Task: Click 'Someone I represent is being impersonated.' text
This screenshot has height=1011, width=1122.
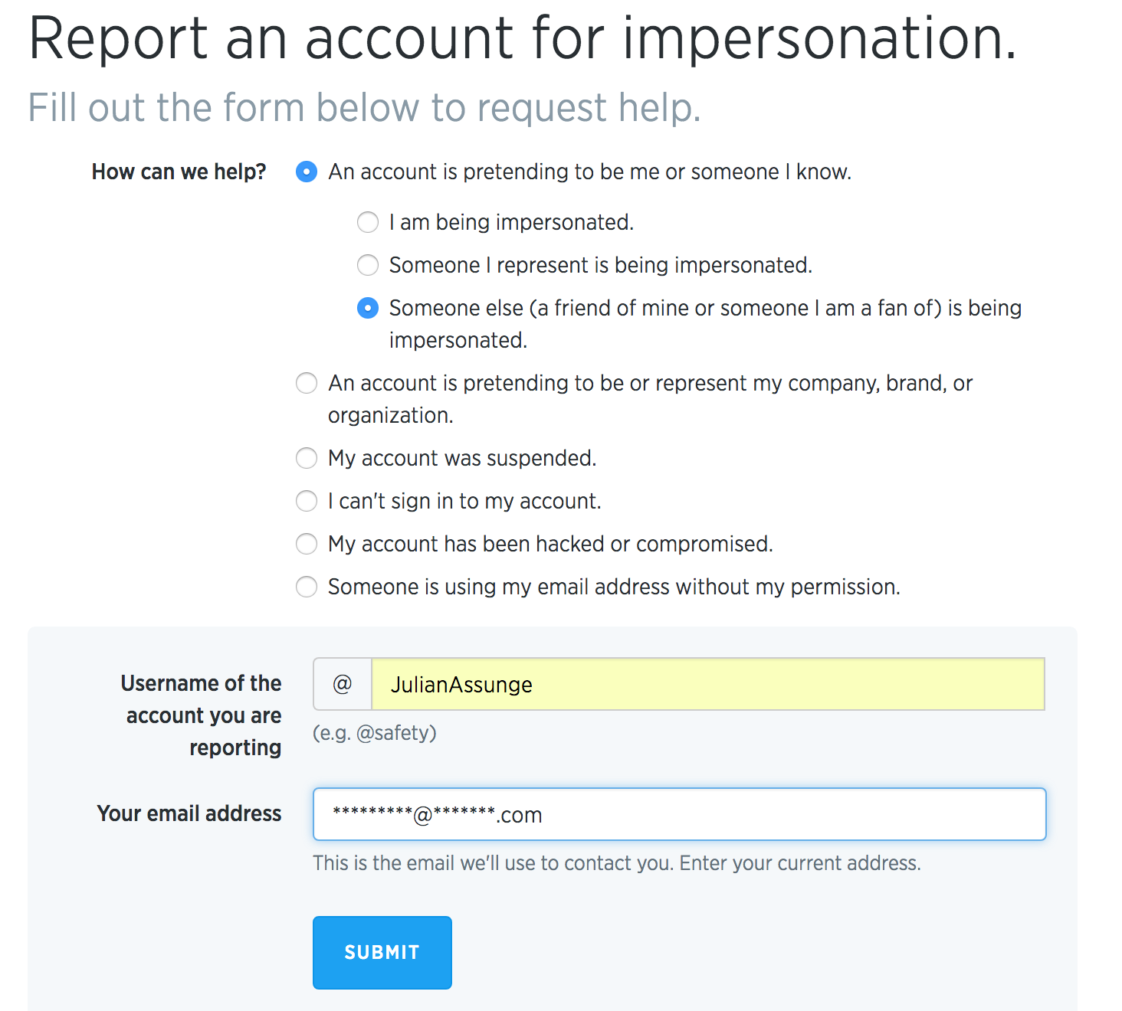Action: [600, 265]
